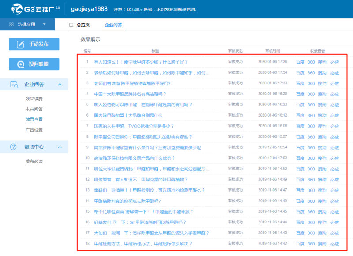The image size is (353, 256).
Task: Click the 百度 link in row 1
Action: pos(300,62)
